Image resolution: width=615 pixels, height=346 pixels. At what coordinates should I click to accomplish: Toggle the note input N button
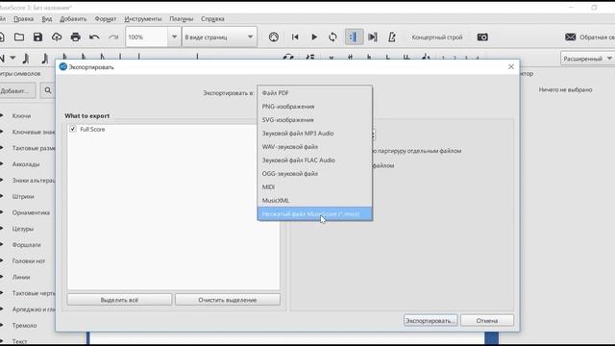pyautogui.click(x=2, y=59)
